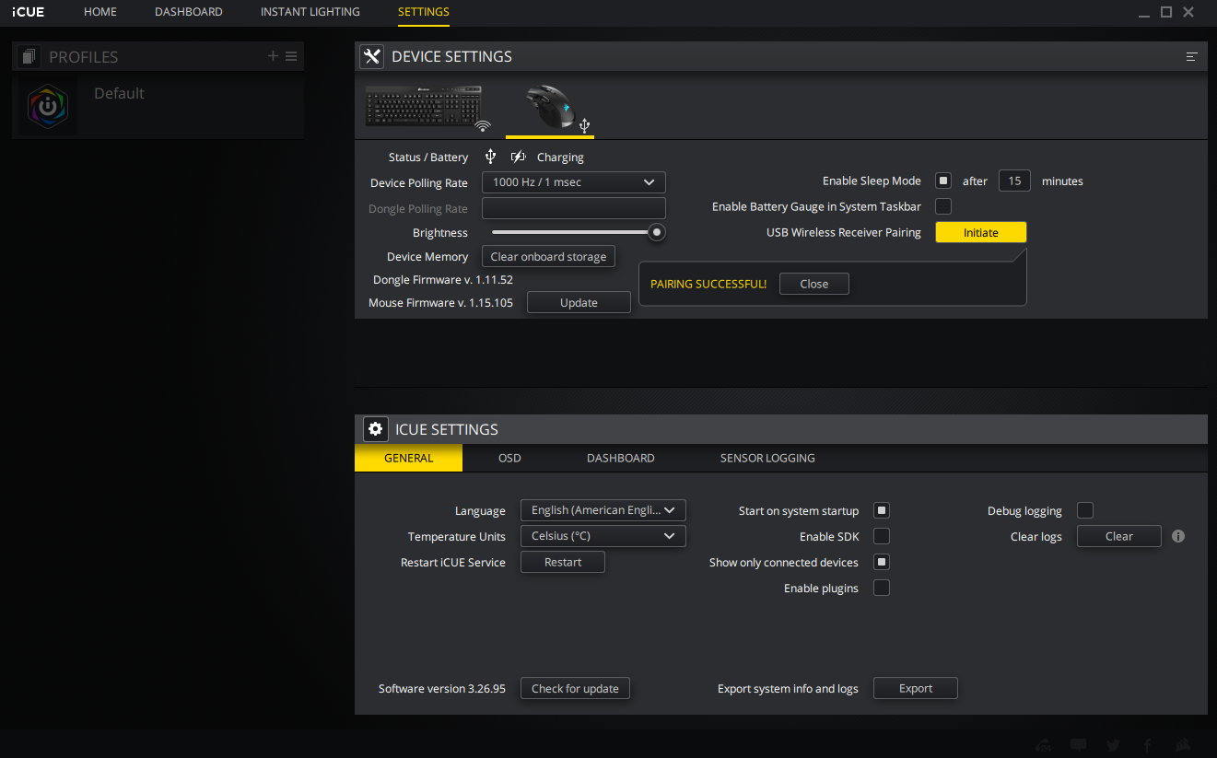Click the USB connection status icon
1217x758 pixels.
(490, 157)
